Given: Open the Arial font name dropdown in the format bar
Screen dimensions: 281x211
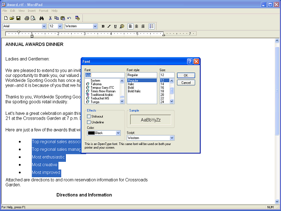Looking at the screenshot, I should coord(43,26).
